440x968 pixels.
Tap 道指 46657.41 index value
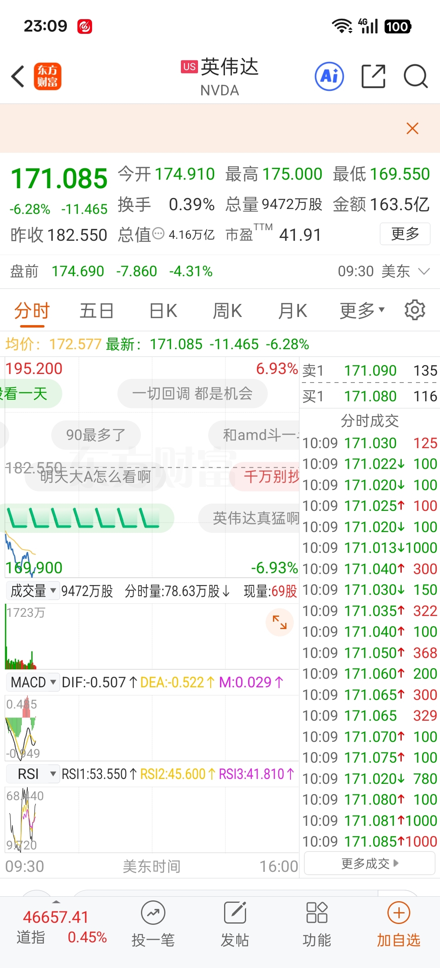(56, 917)
